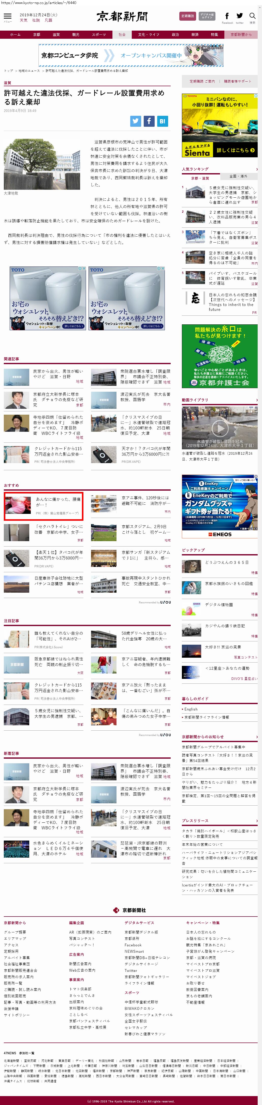This screenshot has height=1105, width=262.
Task: Share article via blue Twitter button
Action: pos(136,121)
